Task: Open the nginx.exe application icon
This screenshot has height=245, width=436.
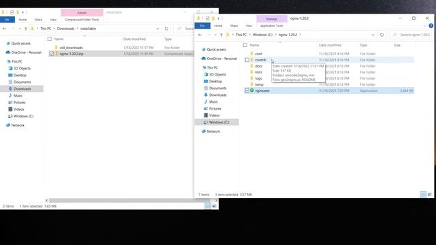Action: click(x=252, y=91)
